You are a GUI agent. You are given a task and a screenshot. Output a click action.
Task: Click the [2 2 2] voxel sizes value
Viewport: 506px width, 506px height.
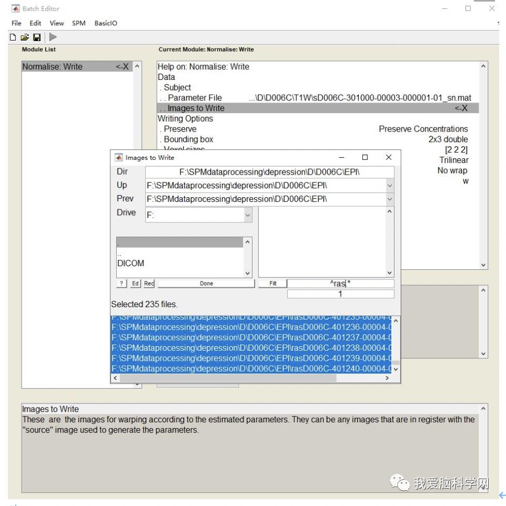click(457, 150)
